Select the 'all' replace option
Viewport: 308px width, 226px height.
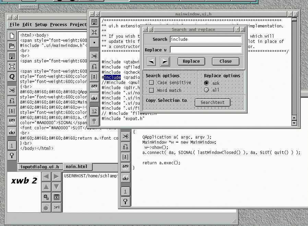[x=206, y=90]
